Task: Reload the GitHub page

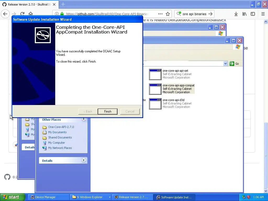Action: pos(22,14)
